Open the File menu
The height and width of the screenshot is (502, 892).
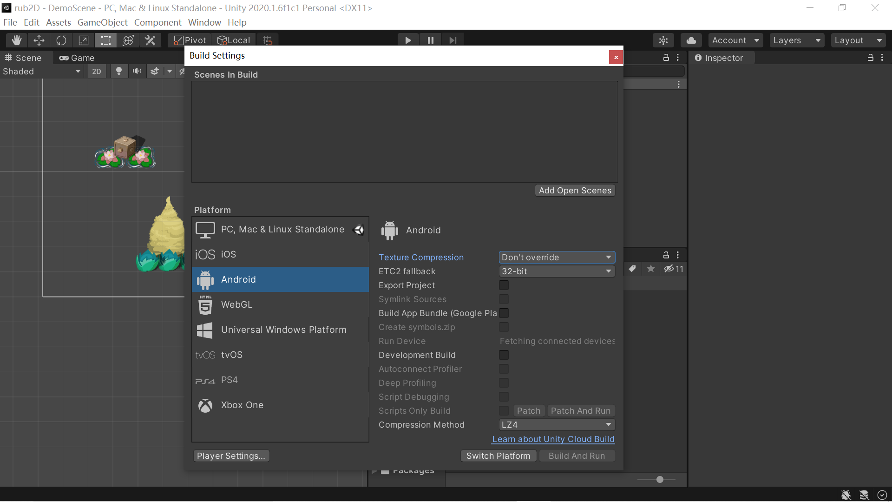(x=10, y=22)
